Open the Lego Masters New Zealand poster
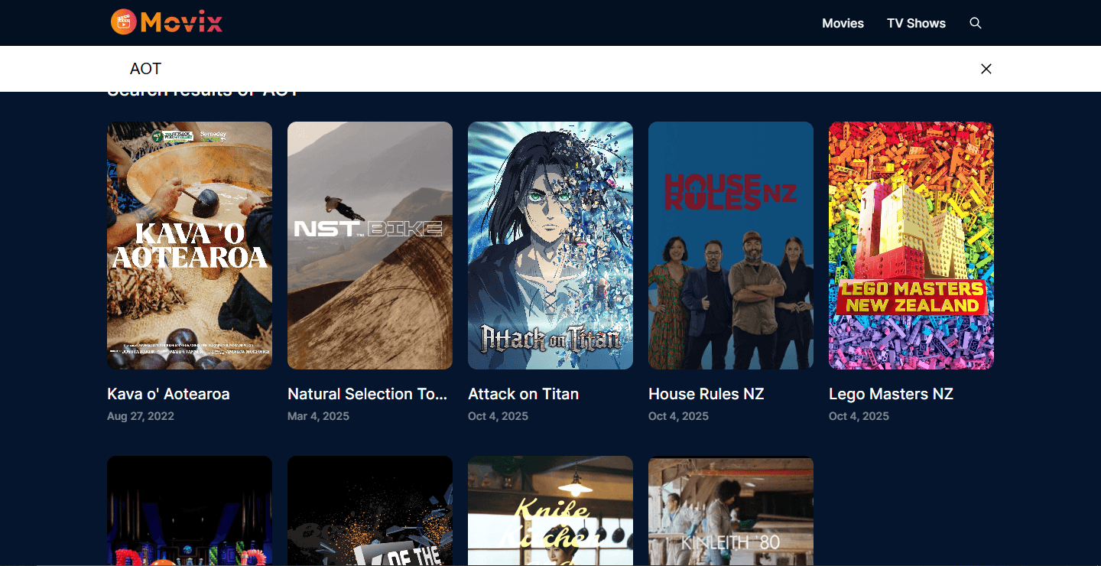 pyautogui.click(x=911, y=246)
